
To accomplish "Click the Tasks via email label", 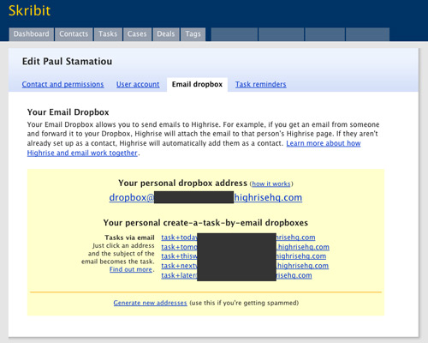I will (x=129, y=238).
